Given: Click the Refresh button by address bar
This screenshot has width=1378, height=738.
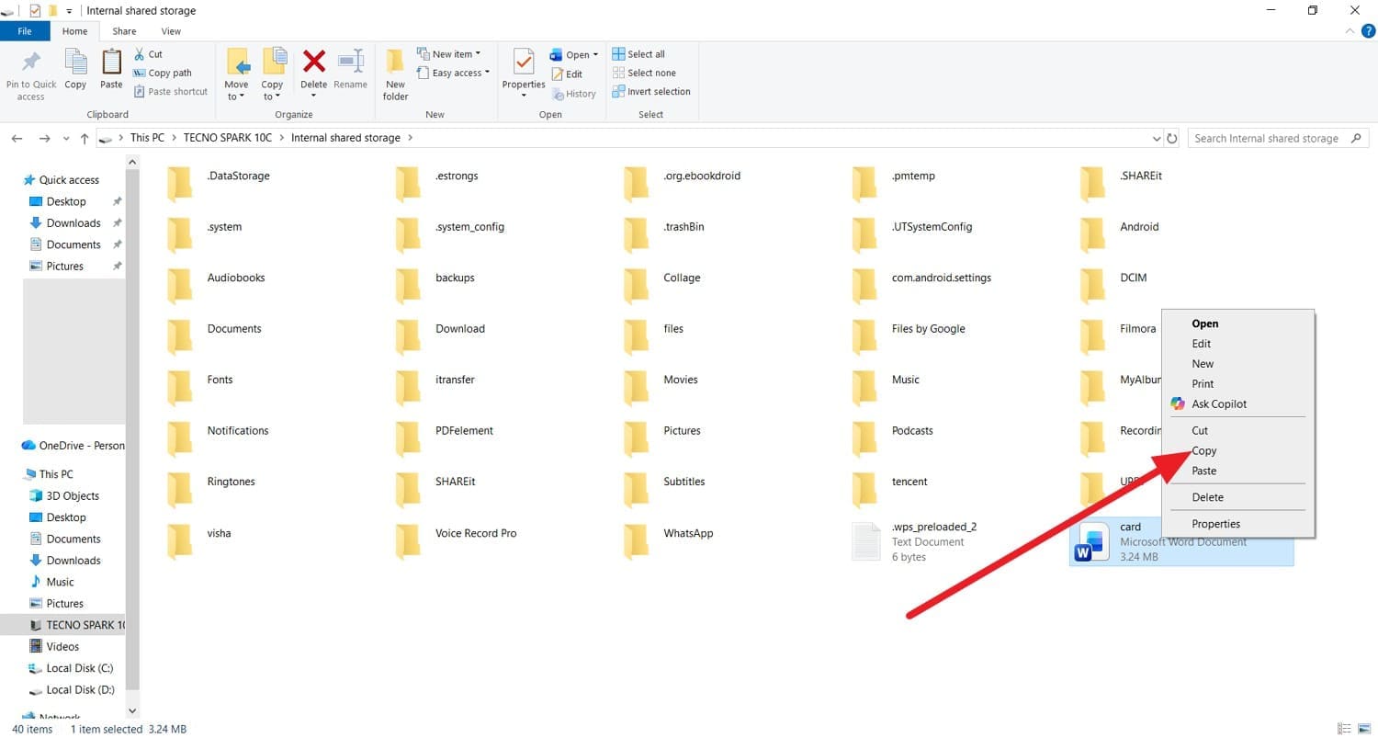Looking at the screenshot, I should click(x=1171, y=139).
